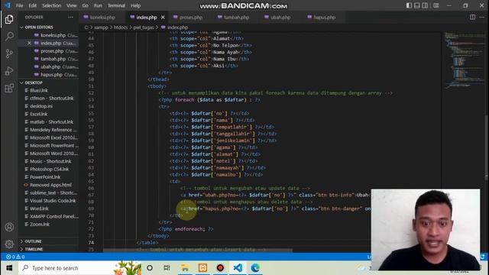The width and height of the screenshot is (489, 275).
Task: Open the Selection menu
Action: pyautogui.click(x=52, y=5)
